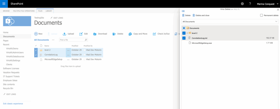Open Pages in left navigation
The width and height of the screenshot is (280, 109).
(x=6, y=41)
